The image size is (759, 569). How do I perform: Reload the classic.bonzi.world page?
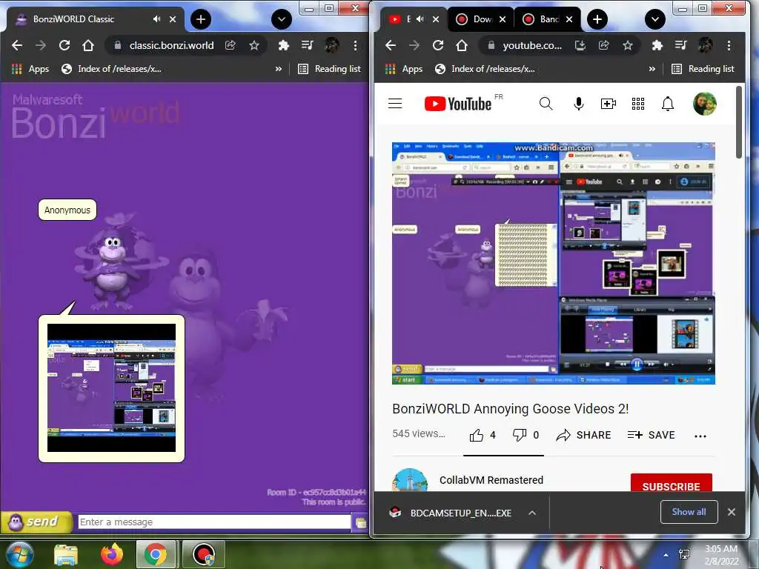[x=64, y=45]
